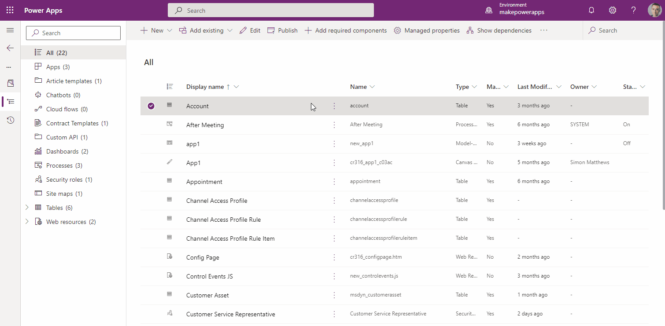This screenshot has width=665, height=326.
Task: Select Dashboards in the left tree
Action: [x=62, y=151]
